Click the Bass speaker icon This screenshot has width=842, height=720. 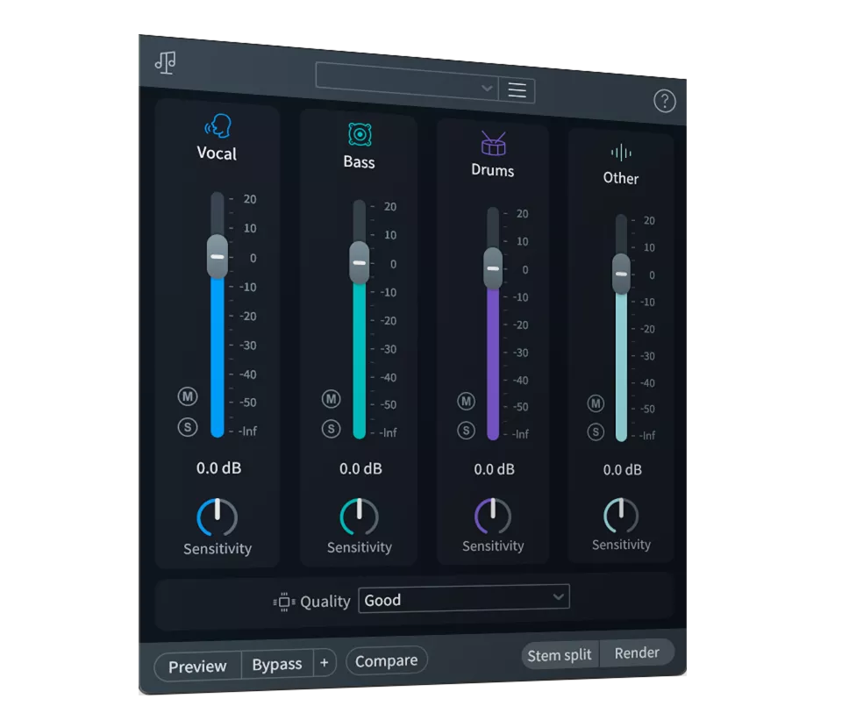(x=360, y=134)
